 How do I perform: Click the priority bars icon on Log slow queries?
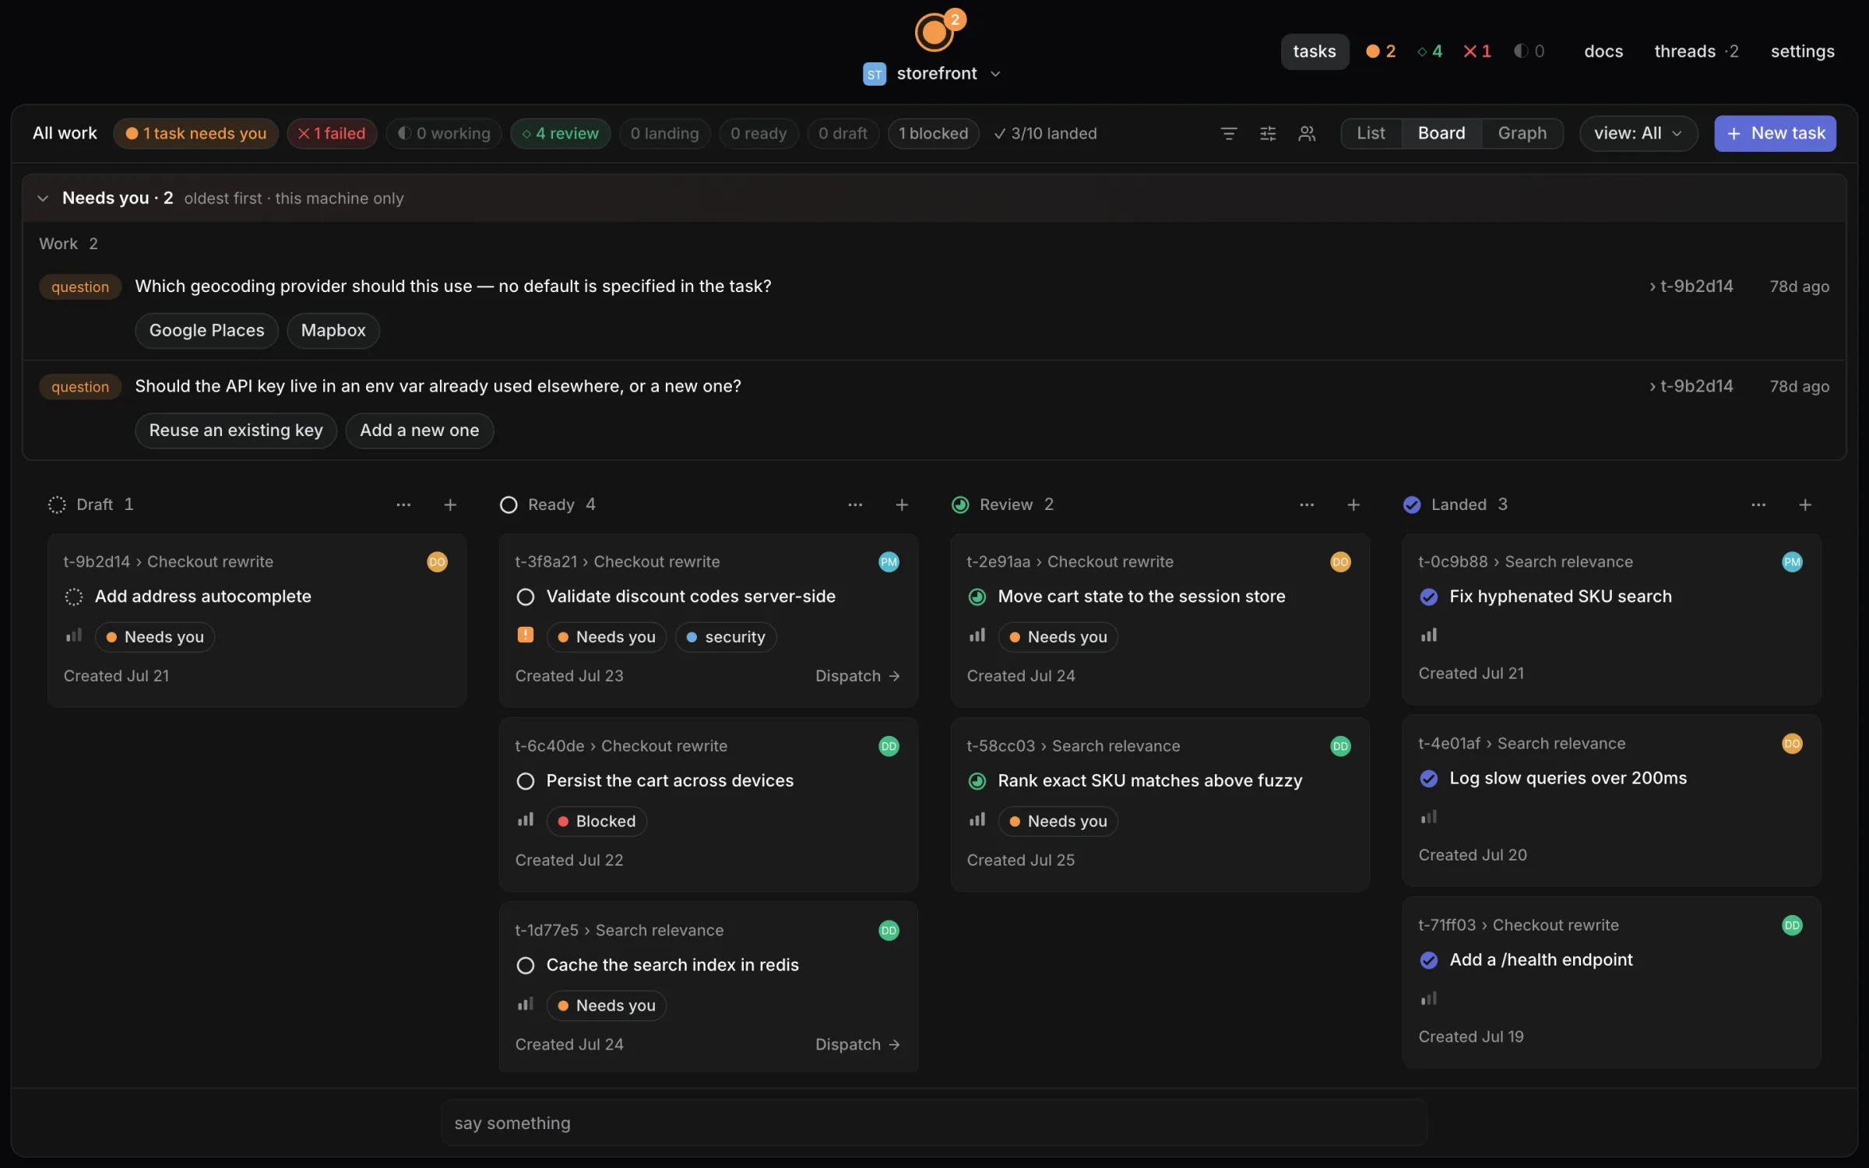tap(1429, 817)
